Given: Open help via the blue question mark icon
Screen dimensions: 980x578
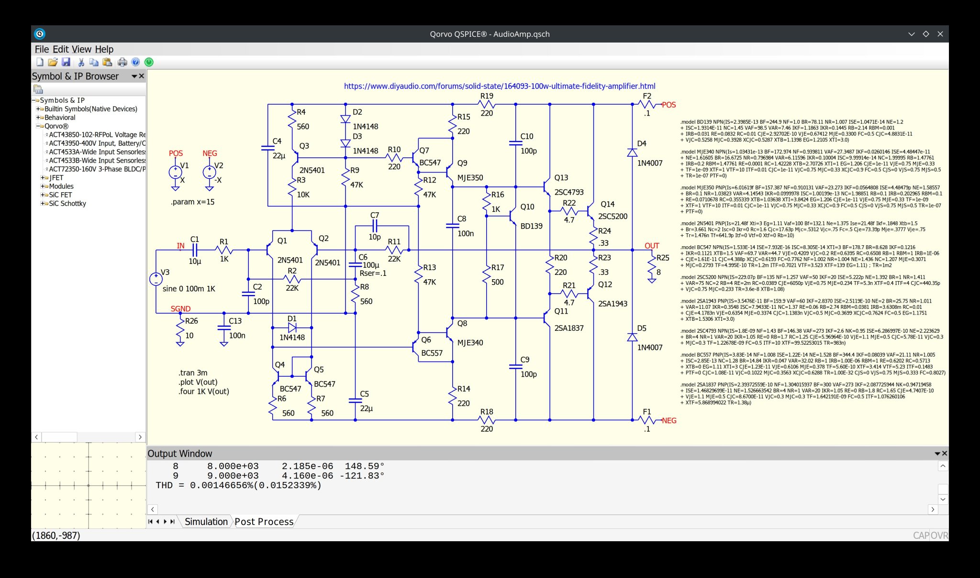Looking at the screenshot, I should (x=135, y=62).
